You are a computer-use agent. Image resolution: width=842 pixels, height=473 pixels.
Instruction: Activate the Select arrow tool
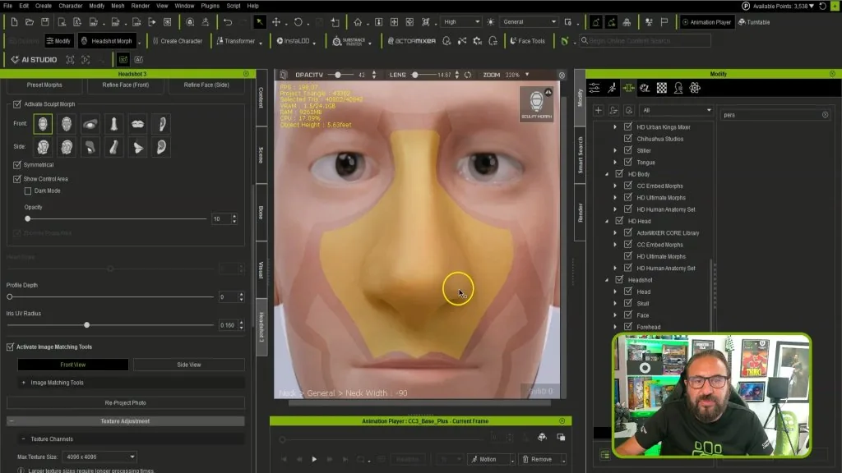coord(259,22)
